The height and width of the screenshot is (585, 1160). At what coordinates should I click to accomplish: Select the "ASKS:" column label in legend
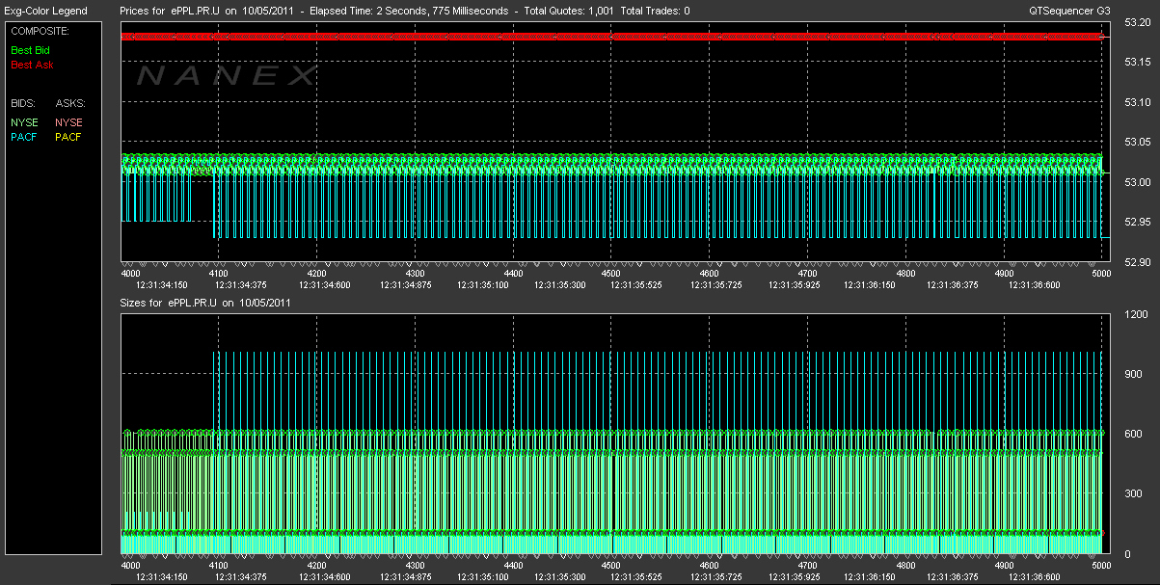coord(70,103)
